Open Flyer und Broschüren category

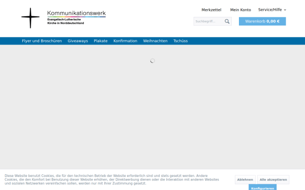(42, 41)
